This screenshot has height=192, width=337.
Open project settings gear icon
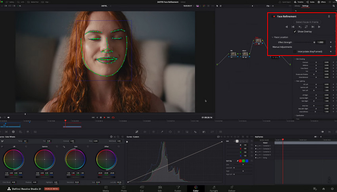coord(332,189)
